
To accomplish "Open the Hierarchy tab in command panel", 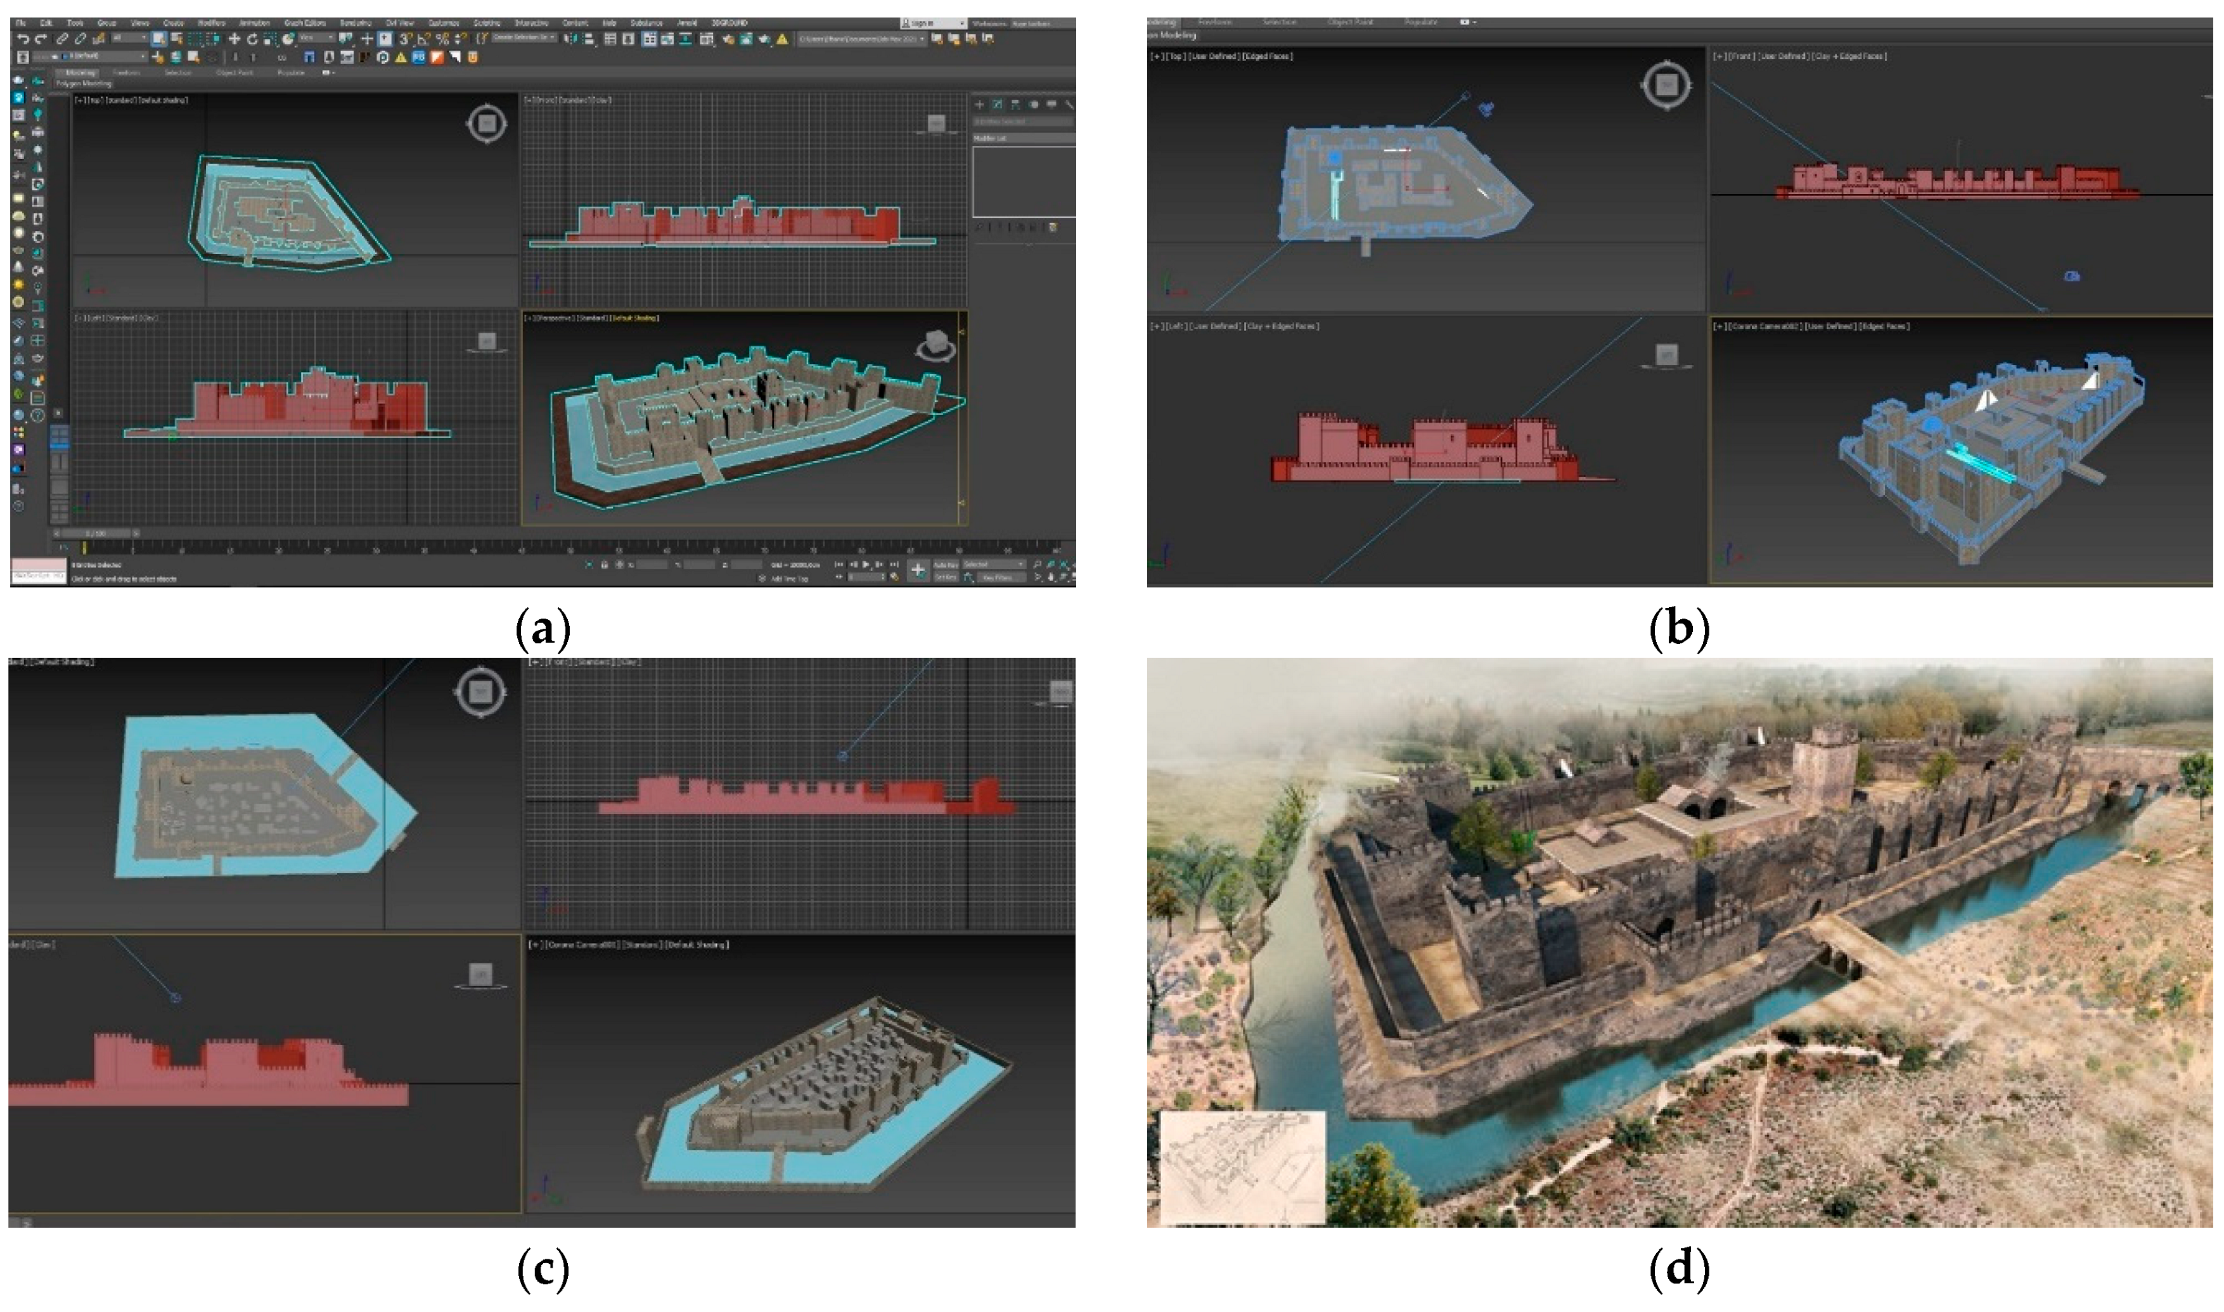I will click(x=1015, y=105).
